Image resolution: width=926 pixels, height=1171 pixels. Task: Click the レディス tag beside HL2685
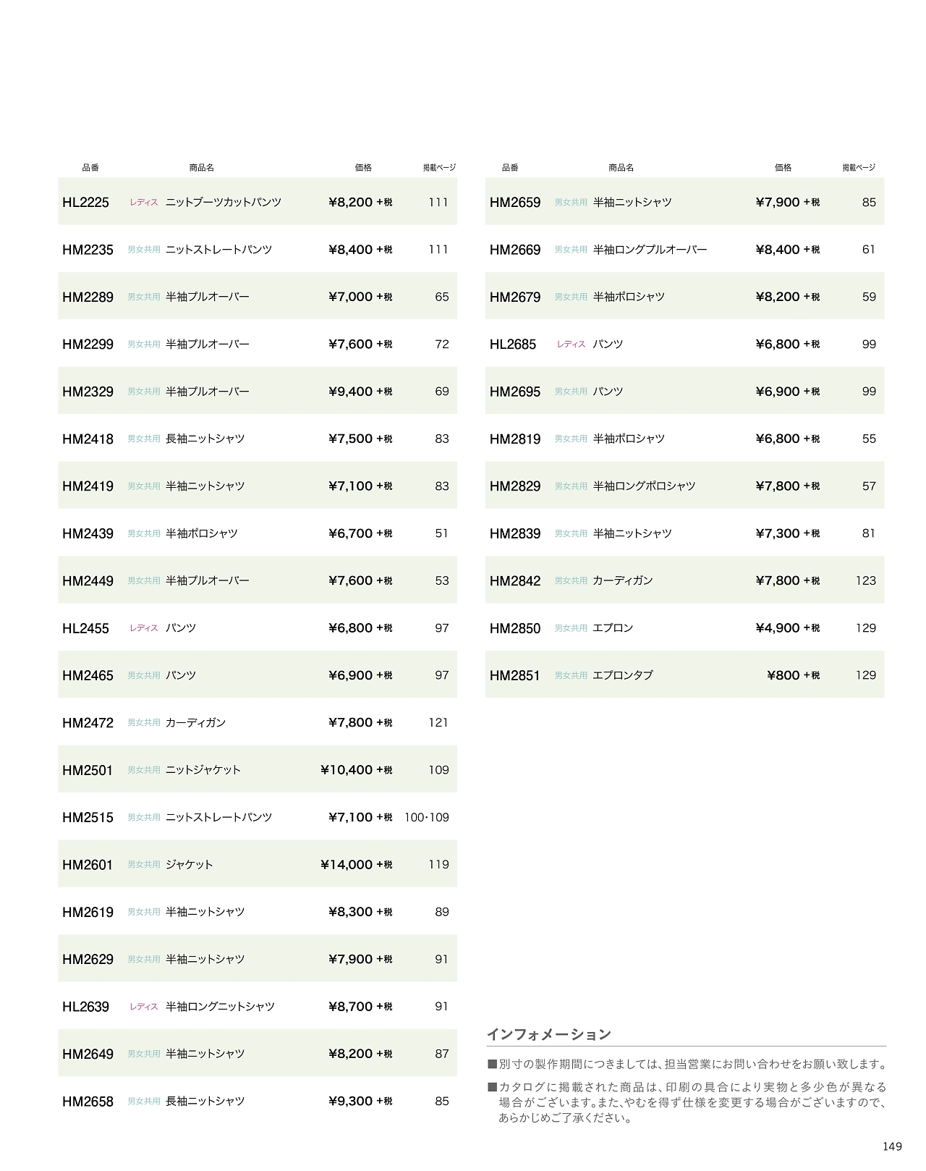(571, 344)
